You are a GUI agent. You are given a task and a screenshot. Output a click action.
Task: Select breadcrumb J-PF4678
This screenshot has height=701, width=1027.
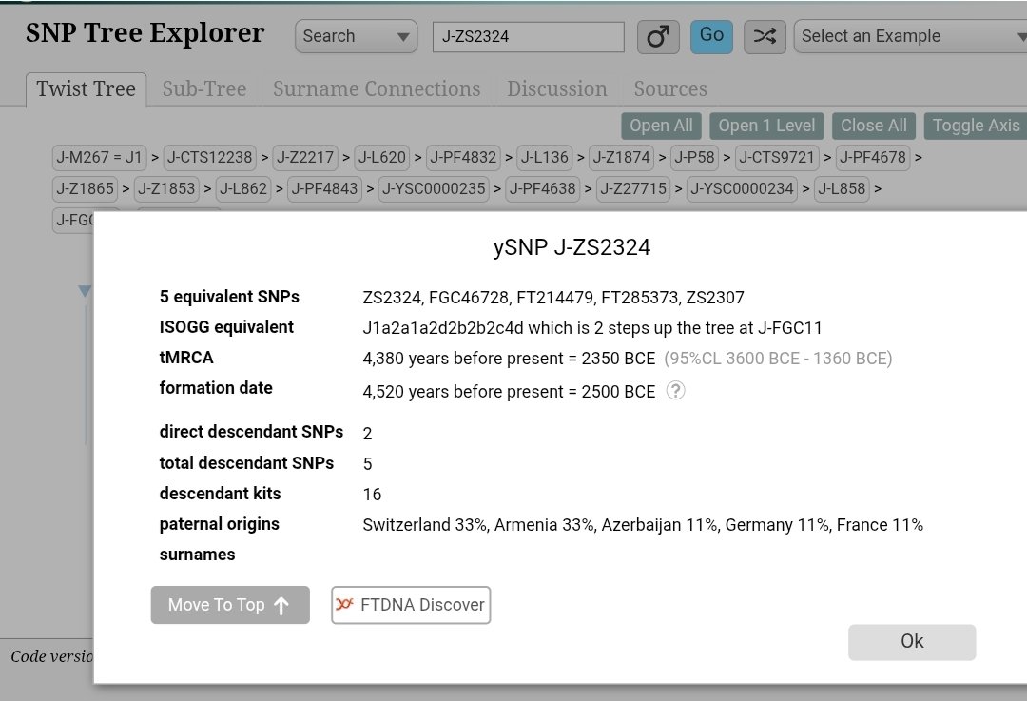pos(873,158)
